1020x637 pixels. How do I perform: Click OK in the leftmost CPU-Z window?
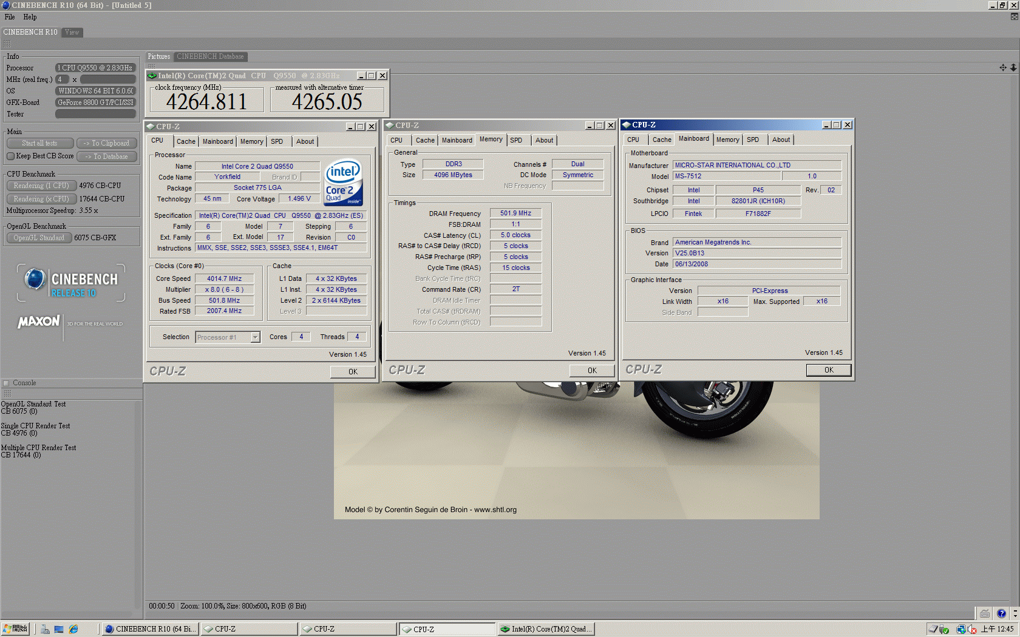coord(353,372)
